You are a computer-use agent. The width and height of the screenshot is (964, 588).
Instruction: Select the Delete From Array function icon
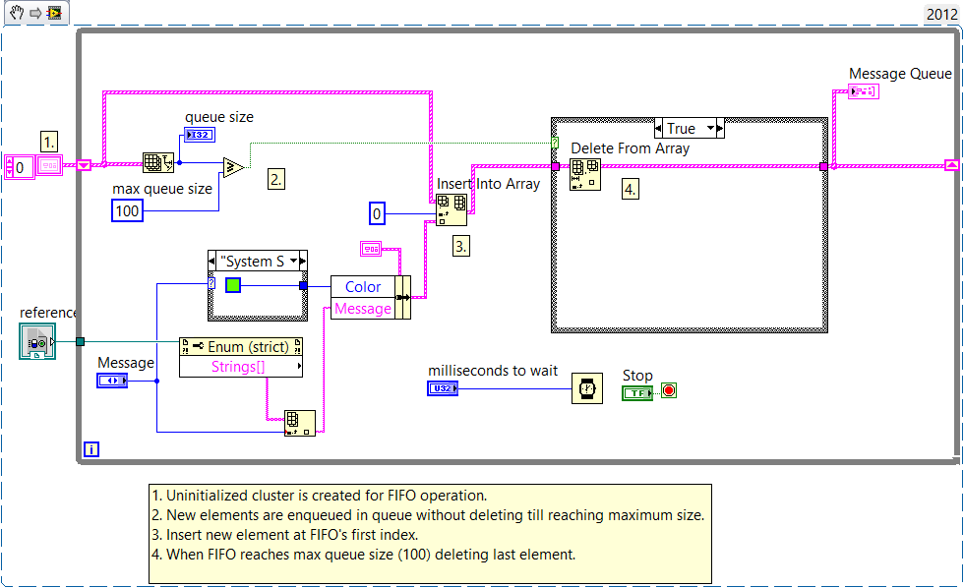pos(584,174)
